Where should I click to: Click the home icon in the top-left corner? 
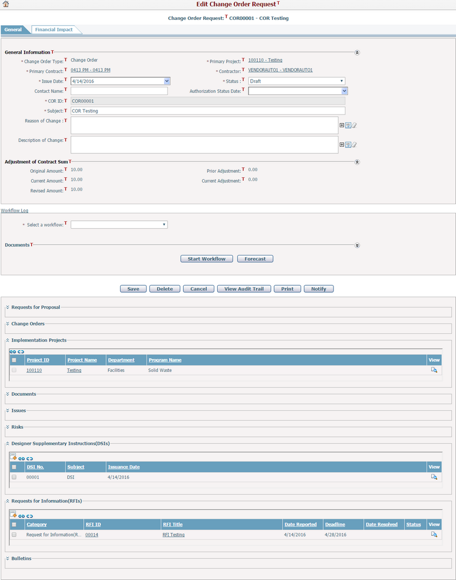click(x=6, y=4)
